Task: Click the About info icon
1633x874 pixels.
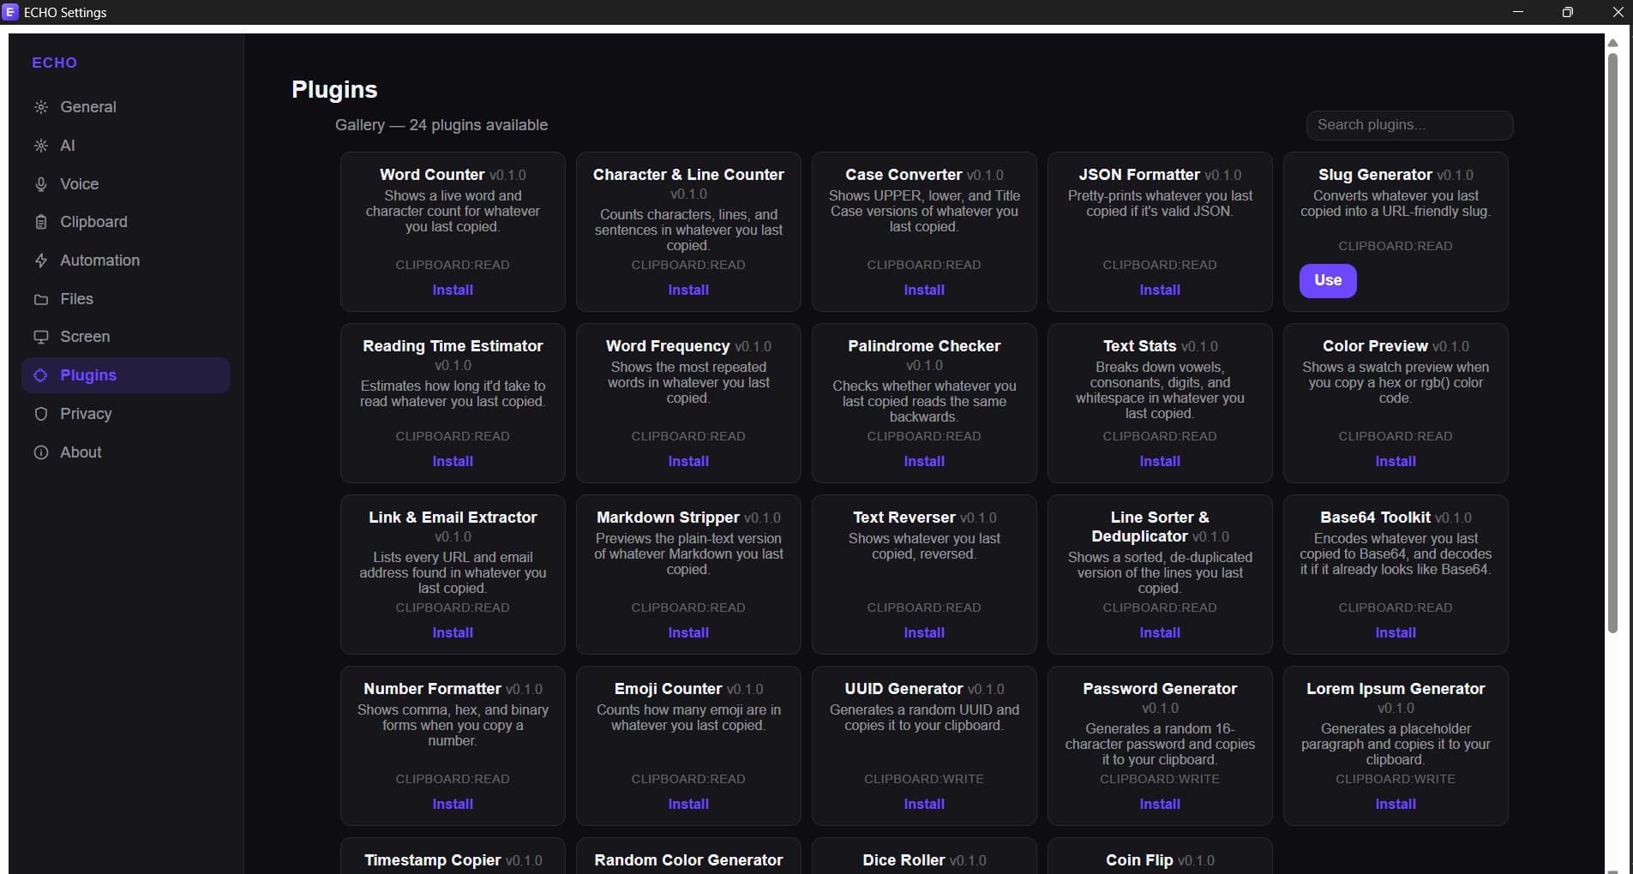Action: [x=40, y=452]
